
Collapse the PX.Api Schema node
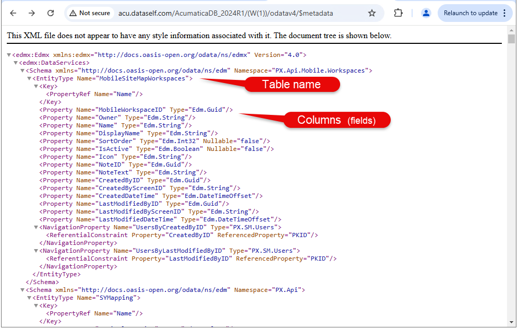[x=22, y=290]
